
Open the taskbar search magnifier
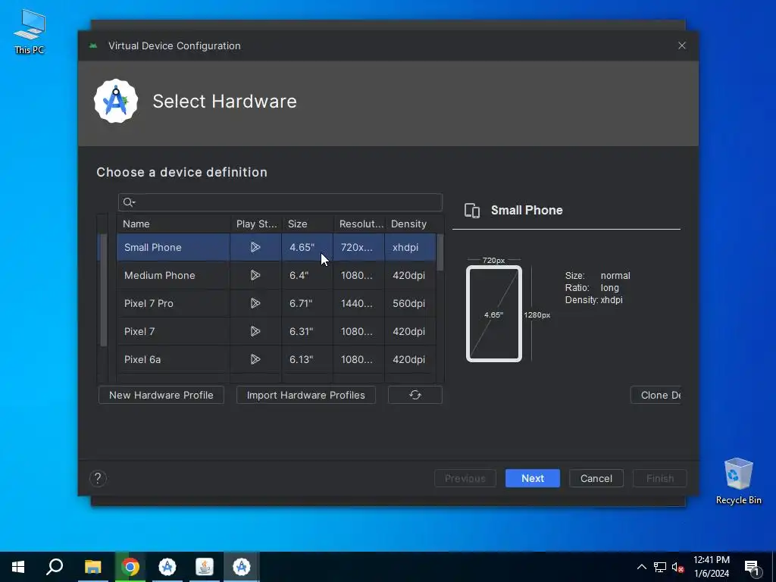[x=55, y=567]
